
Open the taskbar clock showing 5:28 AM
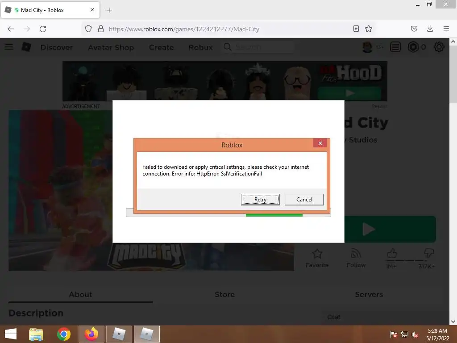[x=437, y=334]
